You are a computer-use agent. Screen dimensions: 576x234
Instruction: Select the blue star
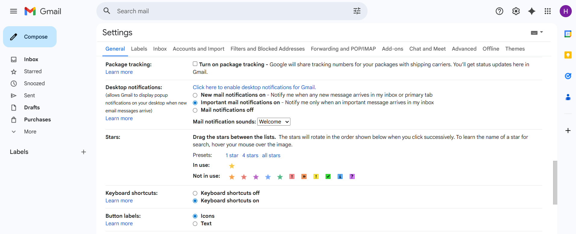(268, 177)
